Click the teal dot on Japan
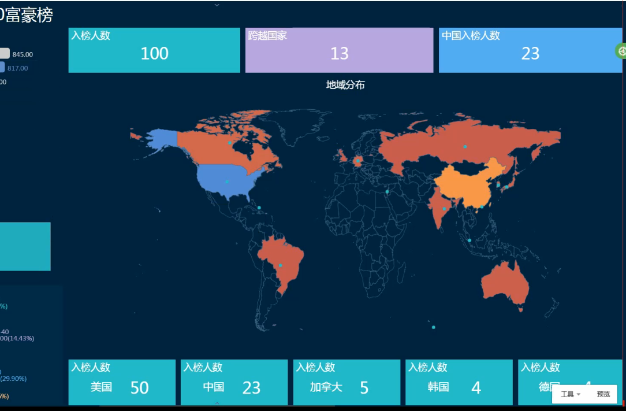Screen dimensions: 626x411 (506, 187)
